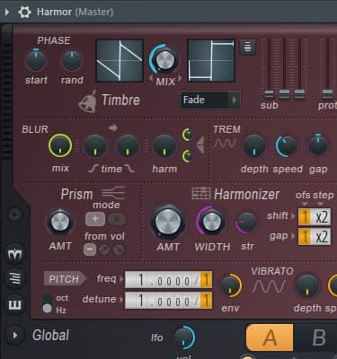This screenshot has width=337, height=359.
Task: Open the Harmor plugin gear options
Action: coord(24,13)
